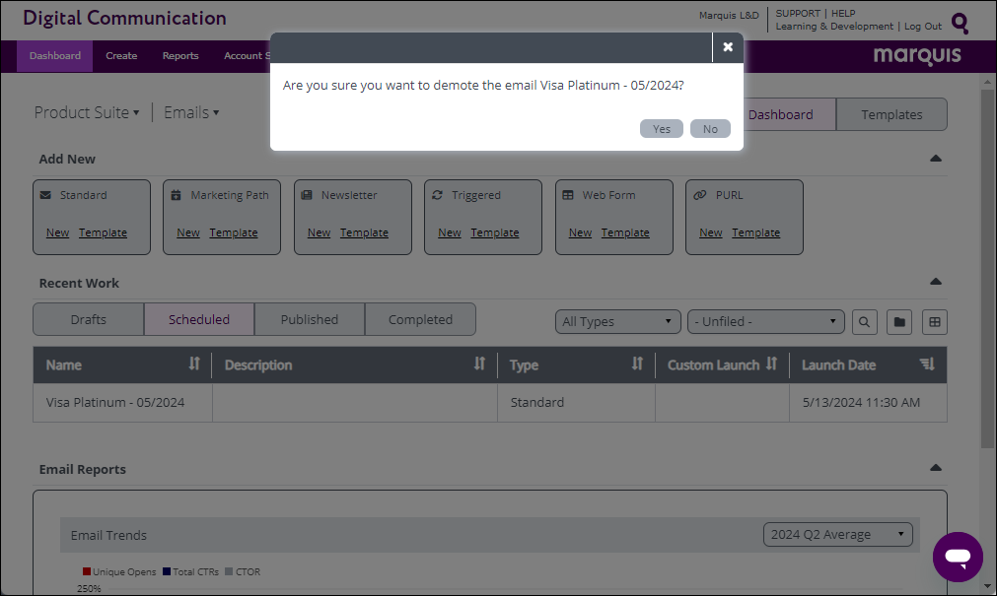The width and height of the screenshot is (997, 596).
Task: Expand the Emails dropdown
Action: coord(191,112)
